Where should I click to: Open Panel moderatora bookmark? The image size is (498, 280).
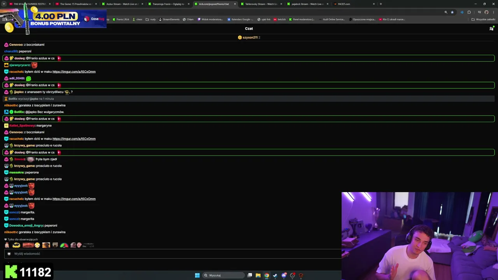[302, 19]
